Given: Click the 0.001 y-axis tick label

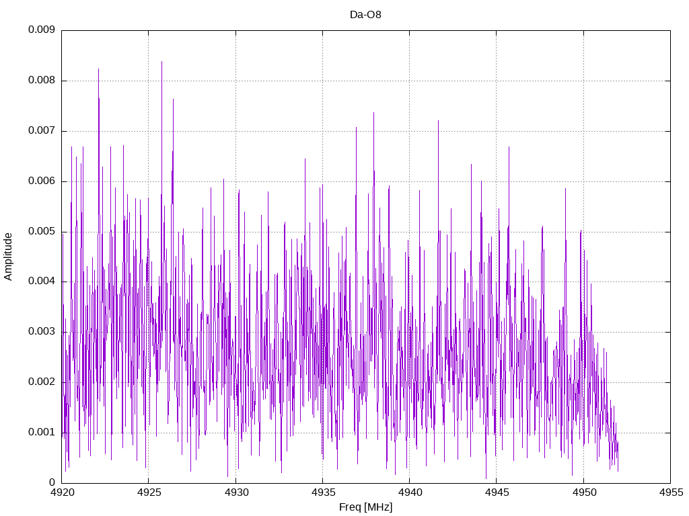Looking at the screenshot, I should pyautogui.click(x=42, y=432).
